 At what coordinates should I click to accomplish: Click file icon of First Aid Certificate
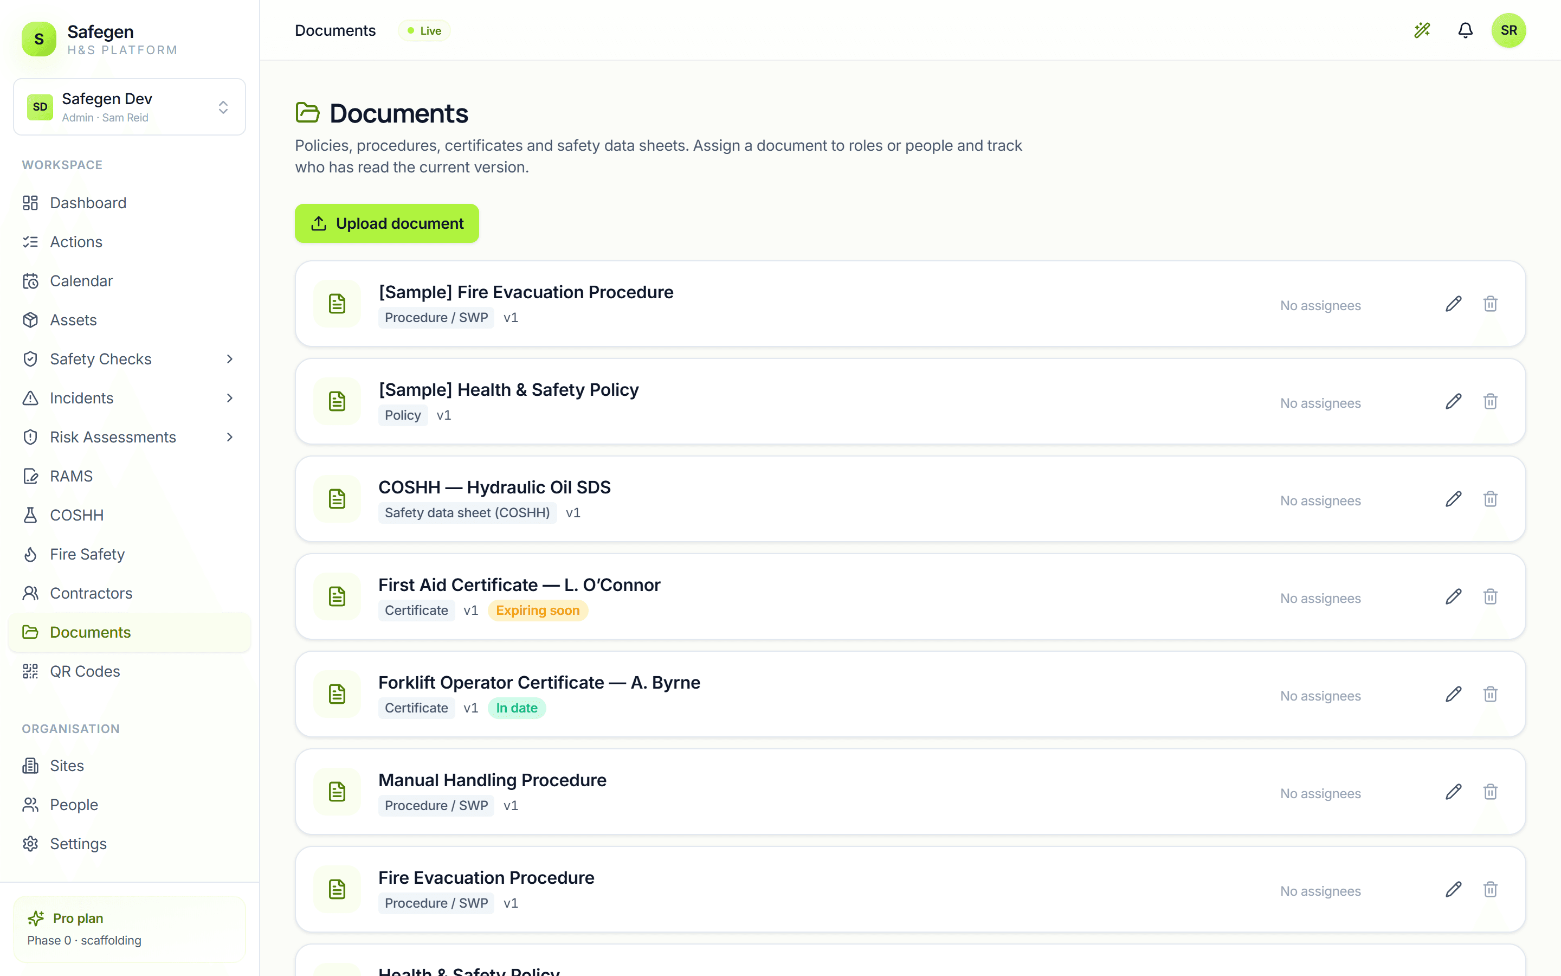tap(337, 596)
